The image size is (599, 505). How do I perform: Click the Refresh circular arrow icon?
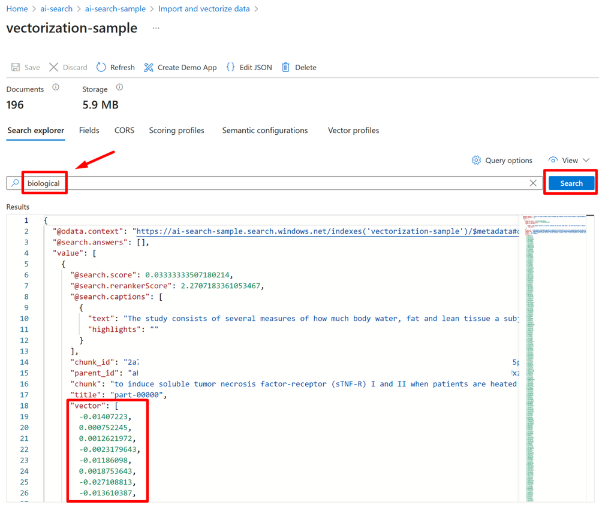[101, 67]
